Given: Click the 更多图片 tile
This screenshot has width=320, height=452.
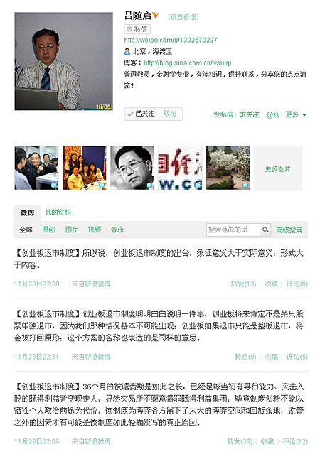Looking at the screenshot, I should [278, 168].
